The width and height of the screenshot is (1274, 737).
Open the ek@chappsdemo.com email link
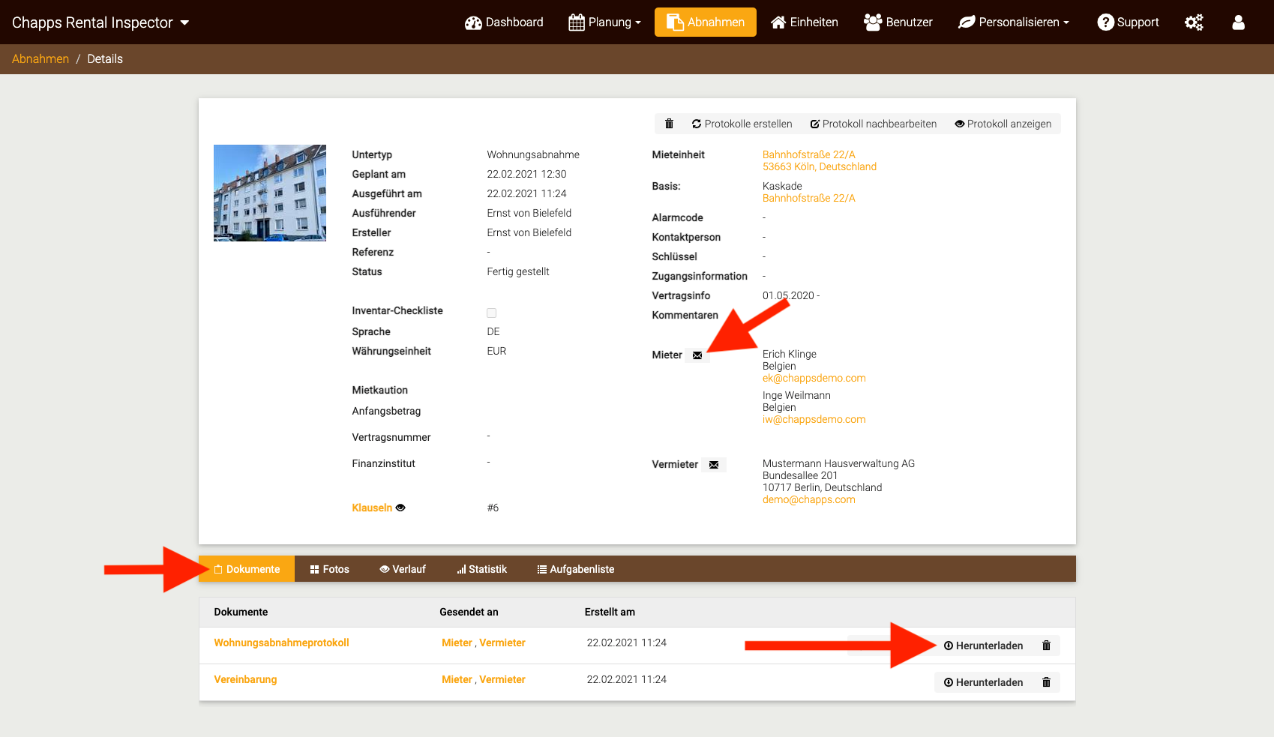point(814,378)
